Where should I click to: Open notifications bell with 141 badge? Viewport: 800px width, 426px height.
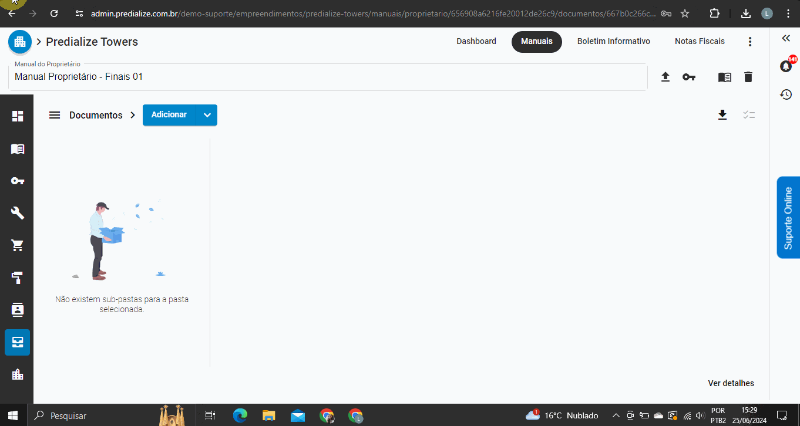click(x=786, y=66)
